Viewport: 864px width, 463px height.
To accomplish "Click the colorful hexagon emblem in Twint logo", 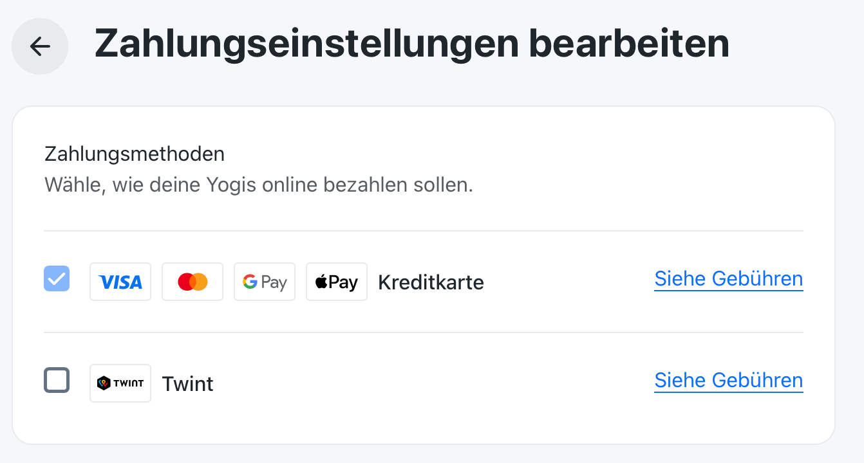I will (104, 383).
